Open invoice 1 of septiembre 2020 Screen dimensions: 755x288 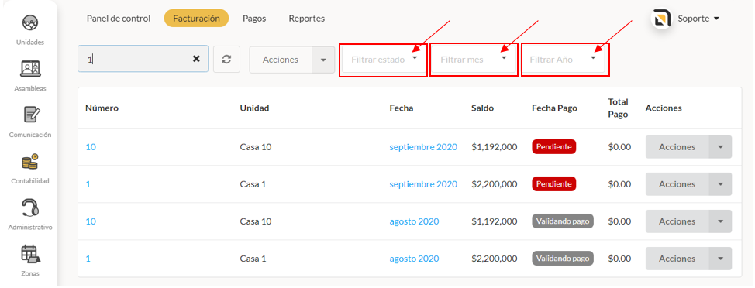(x=88, y=184)
